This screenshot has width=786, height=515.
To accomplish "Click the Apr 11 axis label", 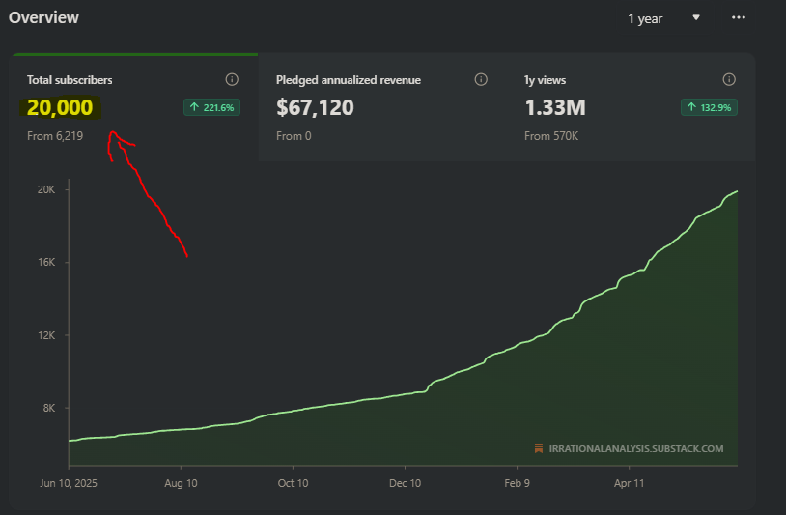I will pos(630,483).
